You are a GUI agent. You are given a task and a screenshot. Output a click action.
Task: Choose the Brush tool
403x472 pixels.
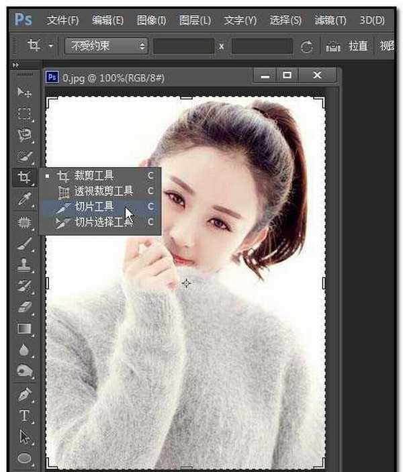[24, 242]
